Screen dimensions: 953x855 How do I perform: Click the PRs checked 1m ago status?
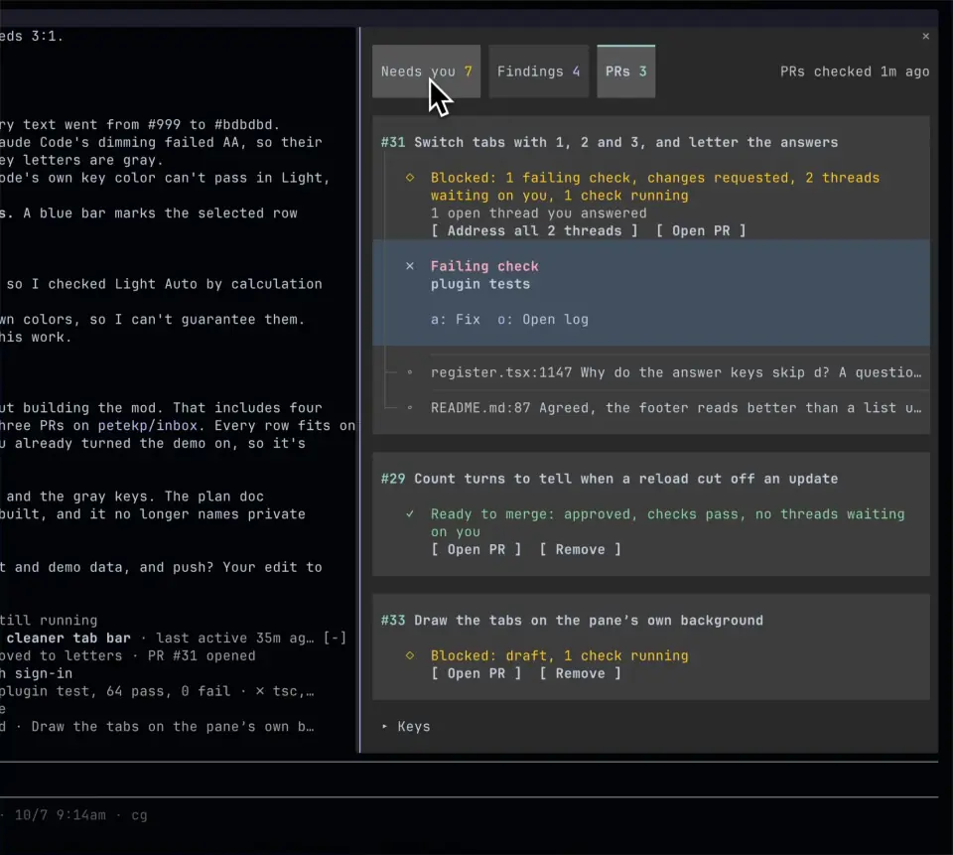[x=855, y=71]
